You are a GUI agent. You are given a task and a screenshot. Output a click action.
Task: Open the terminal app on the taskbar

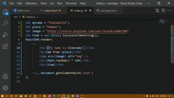(82, 96)
